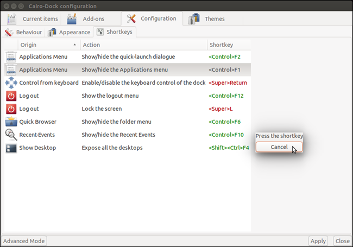Select the <Super>Return shortkey cell
The image size is (353, 247).
click(x=228, y=83)
